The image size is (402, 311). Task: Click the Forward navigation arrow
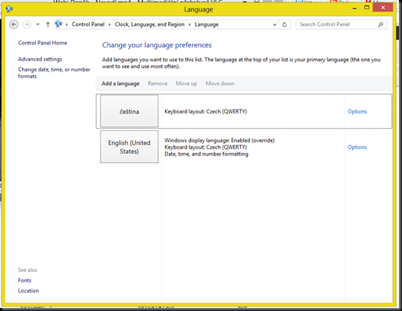(x=27, y=25)
